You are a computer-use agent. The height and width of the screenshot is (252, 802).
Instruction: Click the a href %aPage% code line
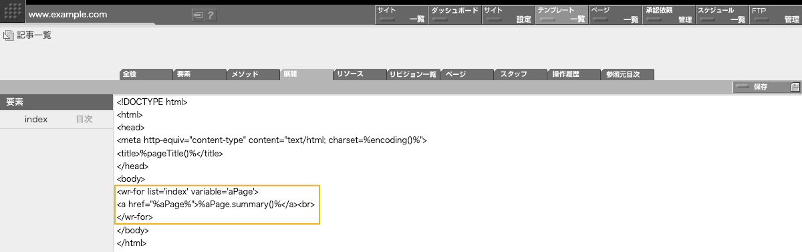216,205
